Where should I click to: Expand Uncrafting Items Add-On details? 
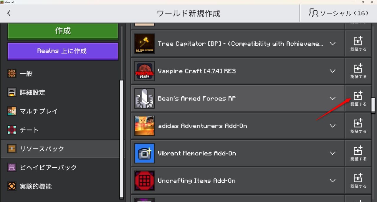(x=333, y=181)
